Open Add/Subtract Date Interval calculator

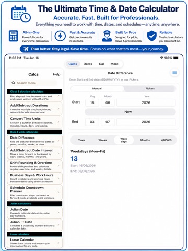coord(34,153)
